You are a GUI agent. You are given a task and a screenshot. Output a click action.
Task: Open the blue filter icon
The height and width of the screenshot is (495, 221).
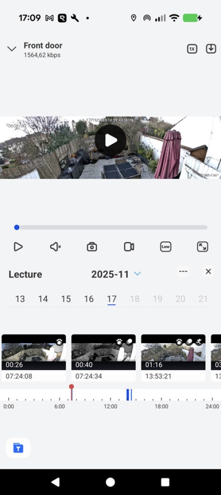pos(18,448)
